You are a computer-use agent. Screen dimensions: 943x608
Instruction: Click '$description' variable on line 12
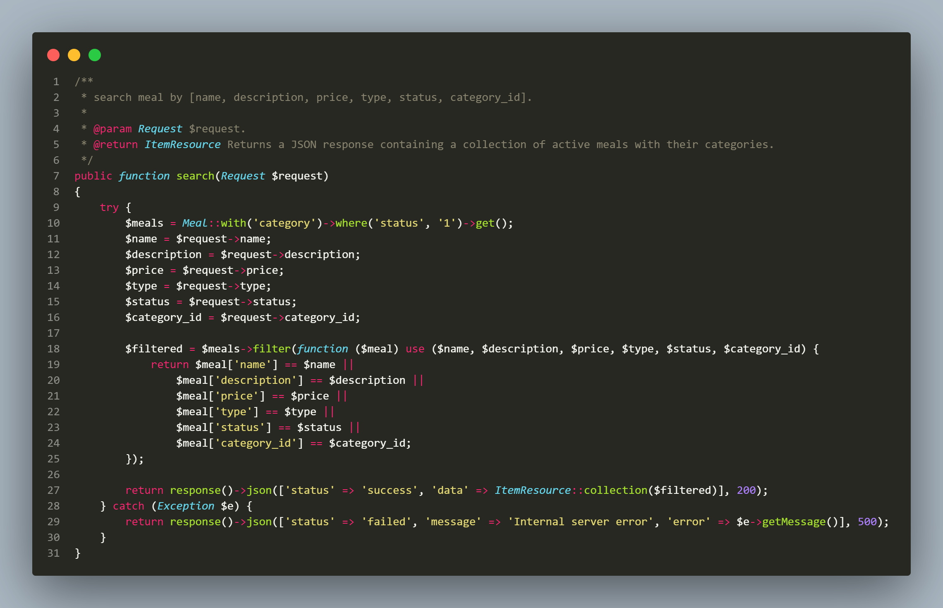163,255
